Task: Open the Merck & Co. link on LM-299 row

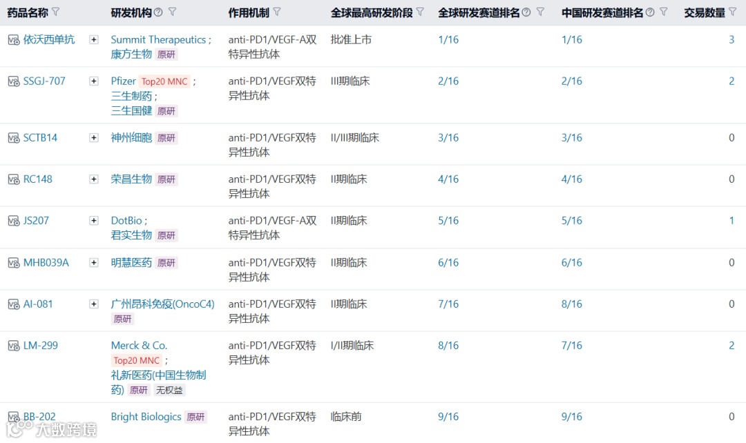Action: coord(139,345)
